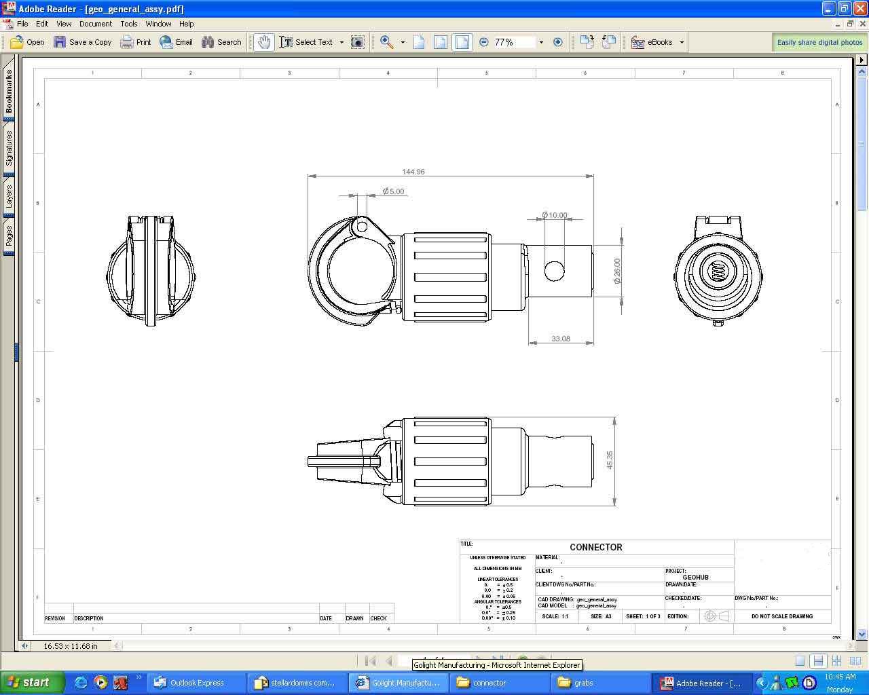This screenshot has width=869, height=695.
Task: Switch to Golight Manufacturing taskbar window
Action: pos(399,683)
